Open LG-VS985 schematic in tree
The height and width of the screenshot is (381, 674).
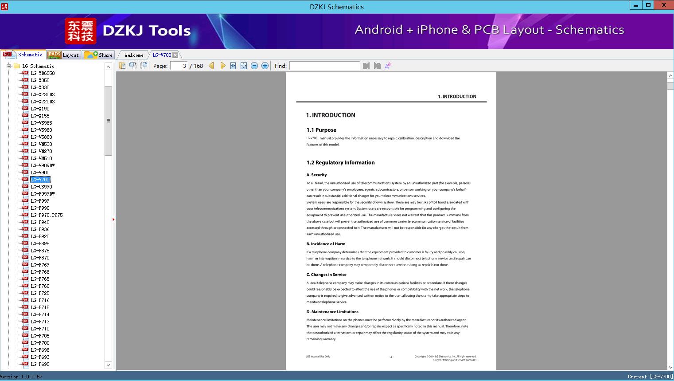click(41, 123)
